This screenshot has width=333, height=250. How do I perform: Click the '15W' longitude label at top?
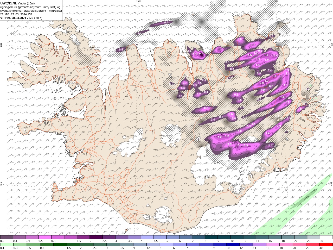click(276, 1)
